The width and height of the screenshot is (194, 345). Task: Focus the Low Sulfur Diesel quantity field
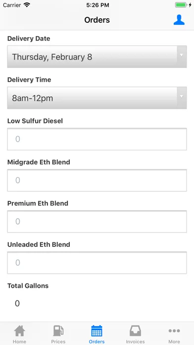97,139
